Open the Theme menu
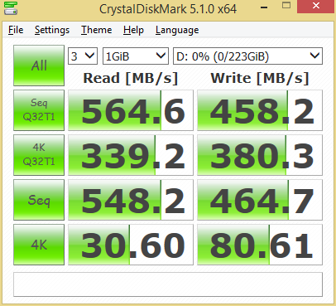Screen dimensions: 336x306 [x=96, y=30]
